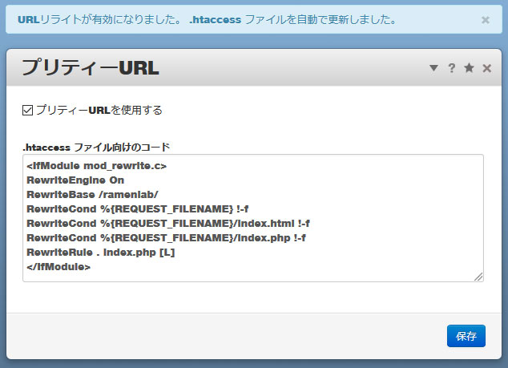Viewport: 508px width, 368px height.
Task: Dismiss the URL rewrite notification banner
Action: click(x=485, y=20)
